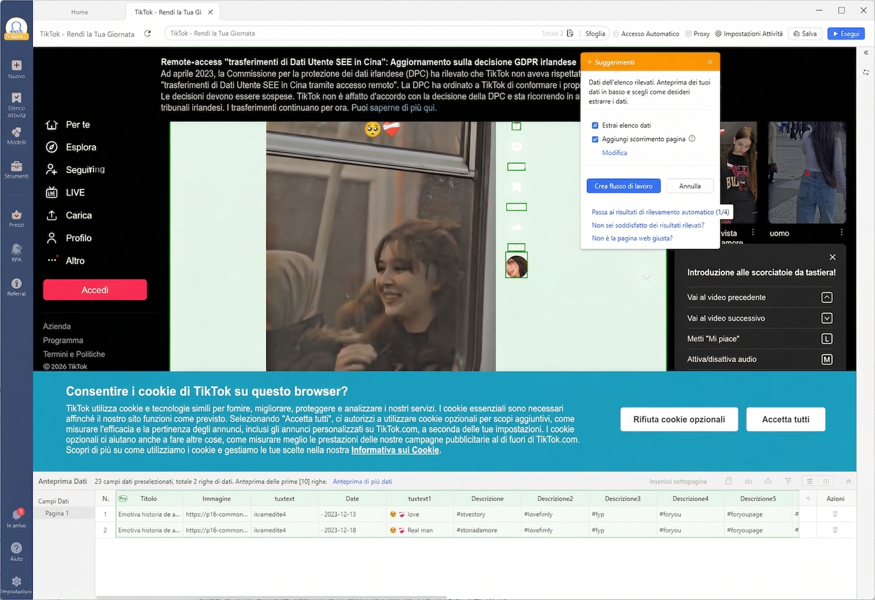This screenshot has height=600, width=875.
Task: Click the page reload icon
Action: pyautogui.click(x=148, y=34)
